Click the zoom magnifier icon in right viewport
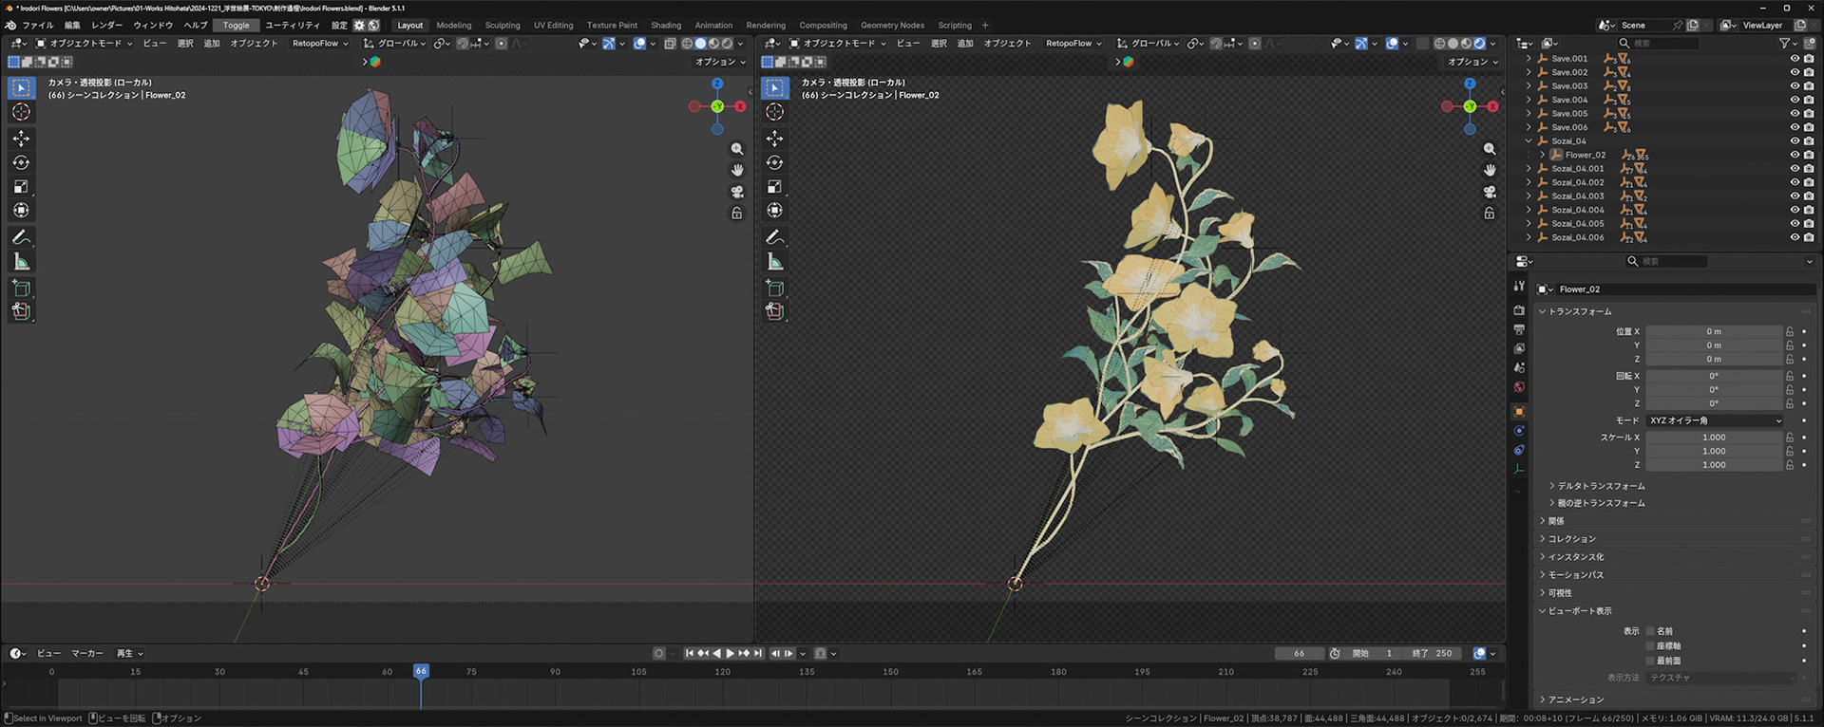 1490,149
